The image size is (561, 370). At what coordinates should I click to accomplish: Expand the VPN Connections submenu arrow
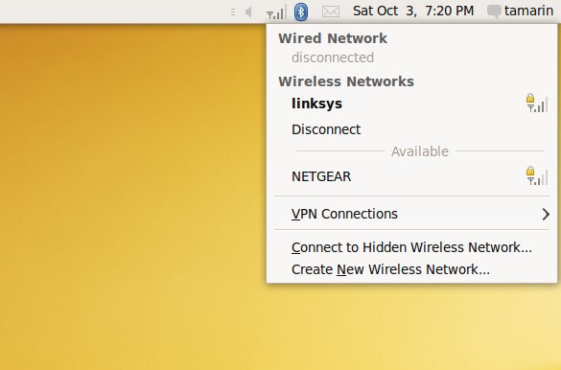coord(546,214)
